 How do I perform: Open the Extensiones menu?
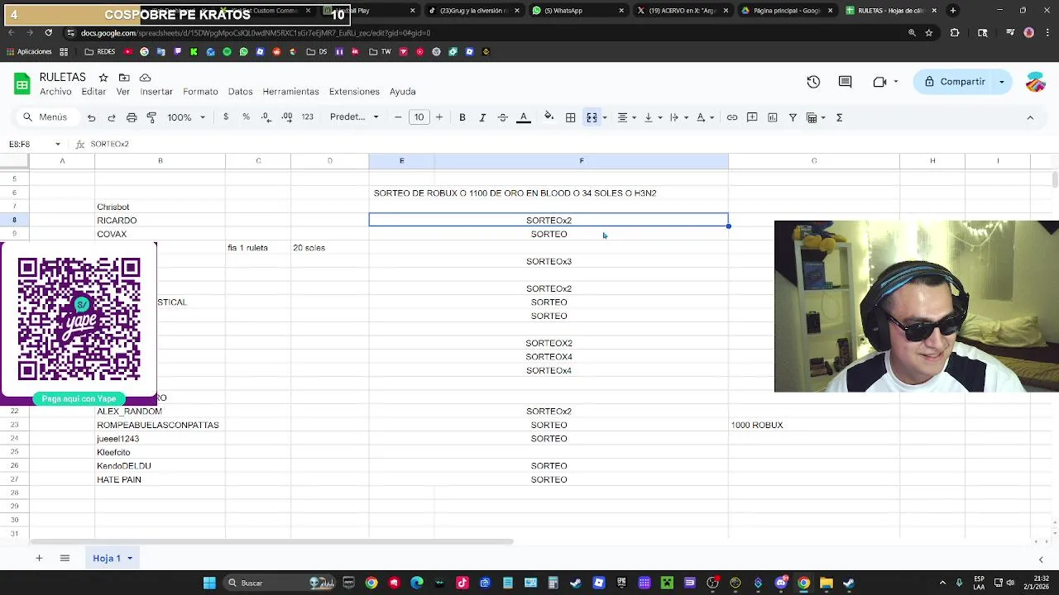tap(354, 92)
